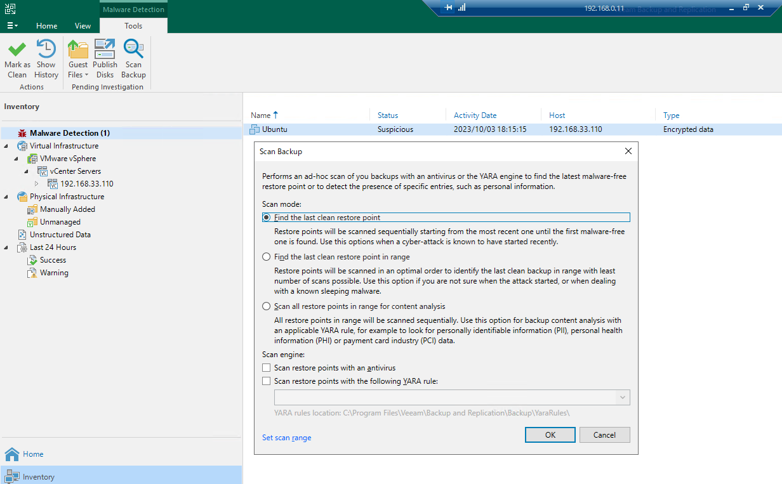Click the Encrypted data type cell
The width and height of the screenshot is (782, 484).
[x=688, y=129]
